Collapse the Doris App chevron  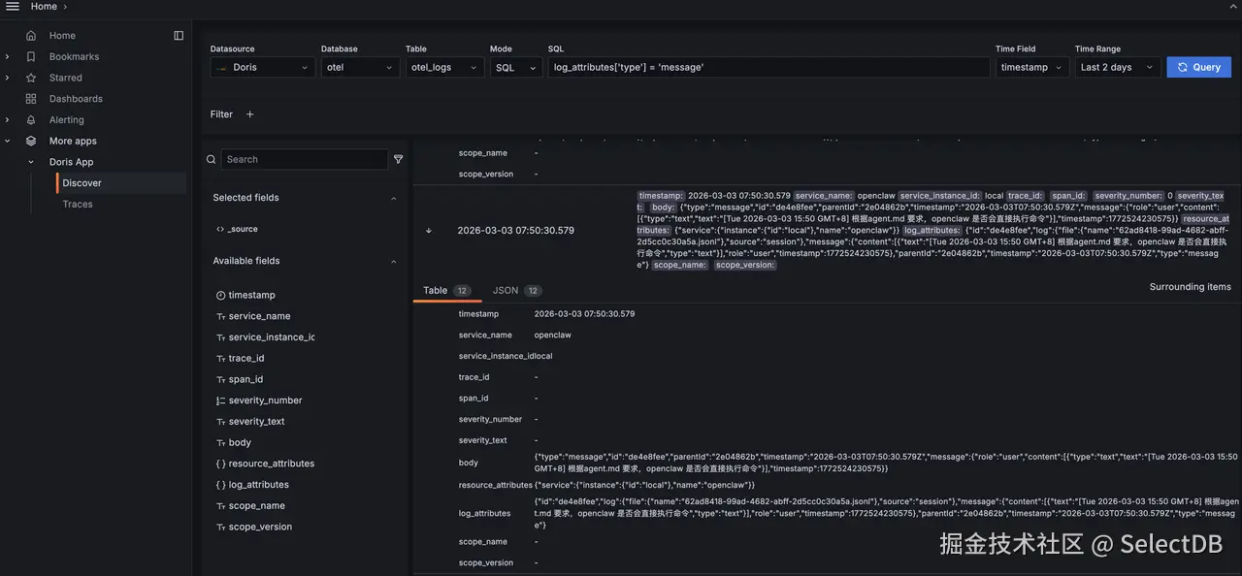(31, 162)
